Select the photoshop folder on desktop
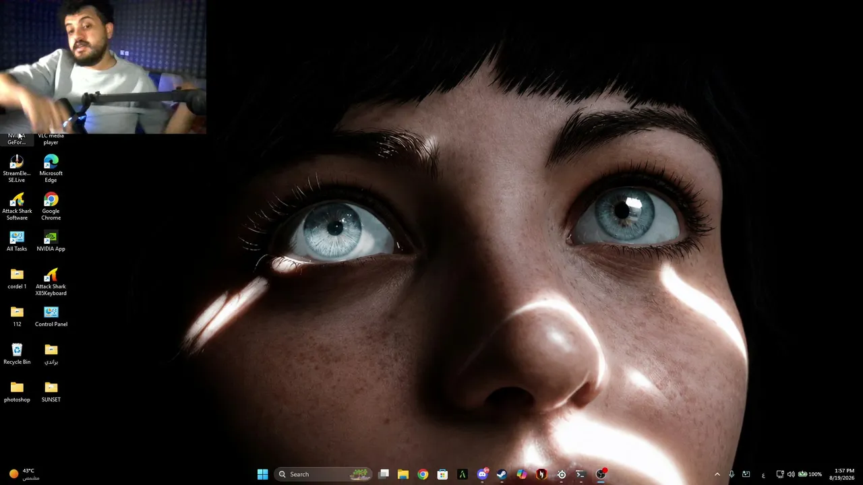Image resolution: width=863 pixels, height=485 pixels. [x=17, y=392]
